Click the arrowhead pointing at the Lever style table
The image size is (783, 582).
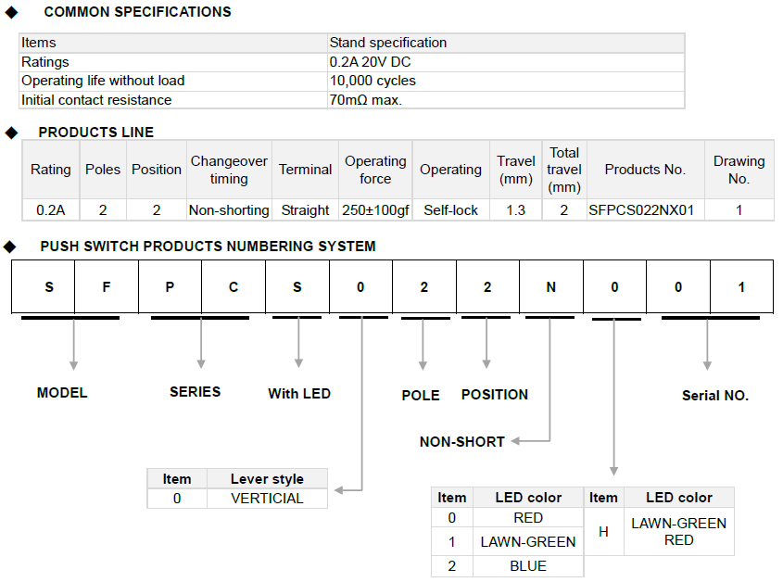(x=338, y=488)
